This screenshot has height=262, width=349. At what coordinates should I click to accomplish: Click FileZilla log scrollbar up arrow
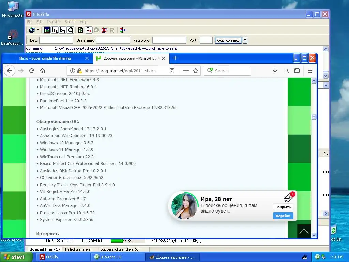pyautogui.click(x=325, y=49)
